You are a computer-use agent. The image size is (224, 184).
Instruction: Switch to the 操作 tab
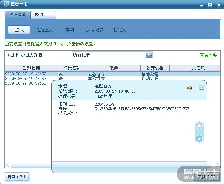43,15
